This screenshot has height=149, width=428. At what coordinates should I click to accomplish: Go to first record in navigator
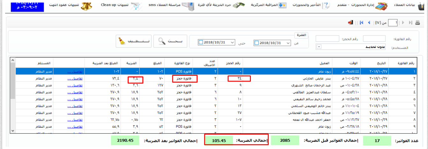362,23
